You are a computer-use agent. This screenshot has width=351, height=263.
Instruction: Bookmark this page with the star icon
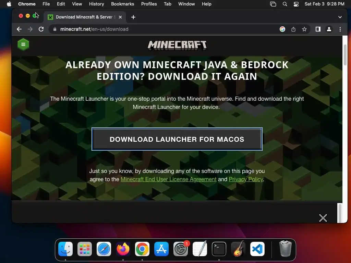point(304,29)
